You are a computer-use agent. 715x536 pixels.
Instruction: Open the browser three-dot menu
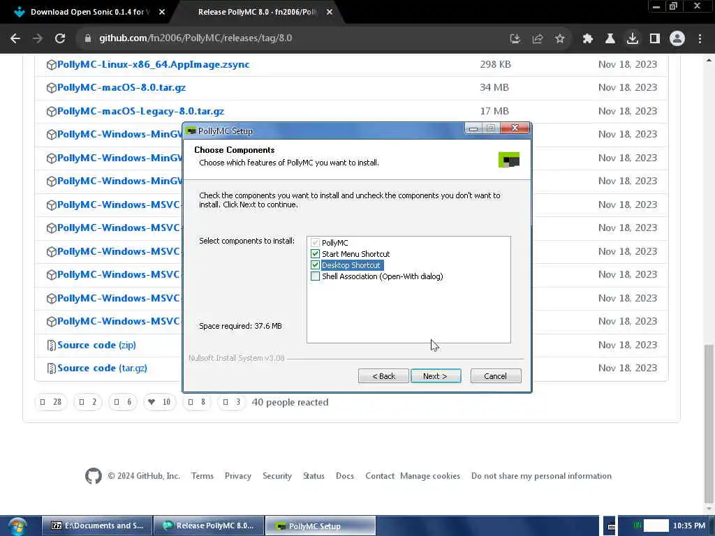coord(700,39)
